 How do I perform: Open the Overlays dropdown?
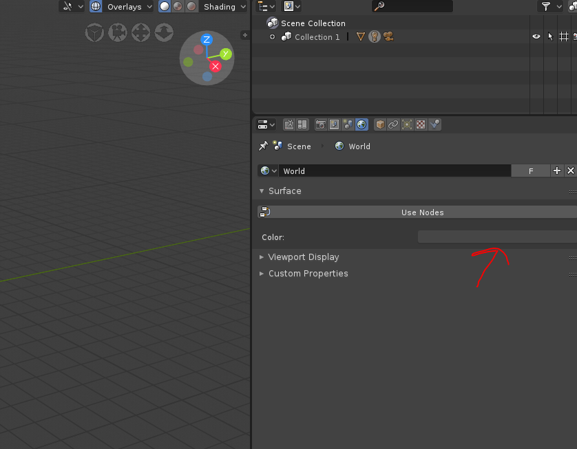[128, 6]
